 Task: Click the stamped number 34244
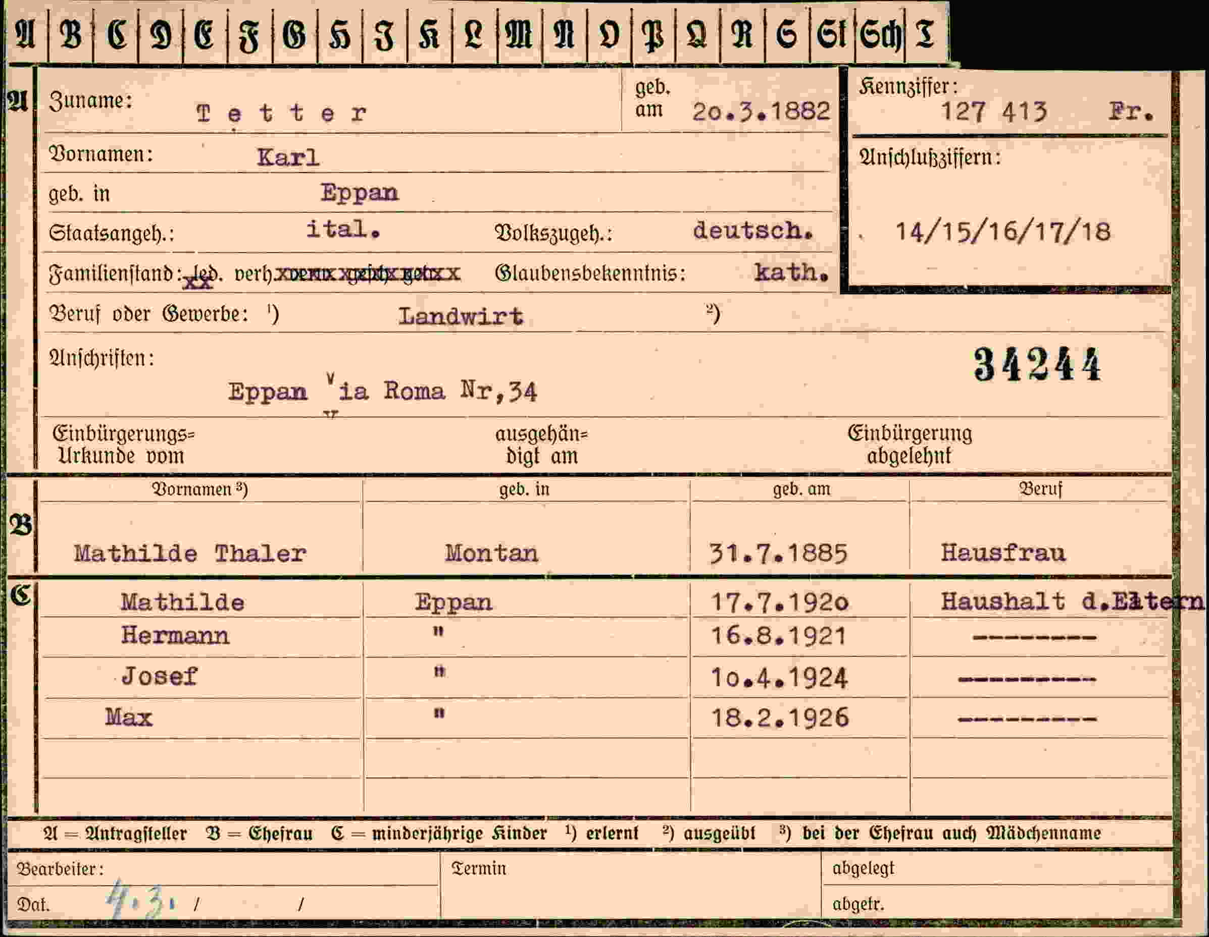point(1037,364)
